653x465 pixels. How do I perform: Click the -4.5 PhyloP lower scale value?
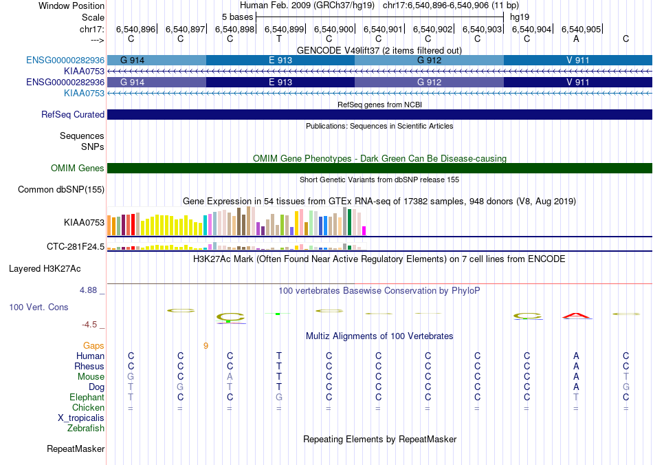[89, 324]
